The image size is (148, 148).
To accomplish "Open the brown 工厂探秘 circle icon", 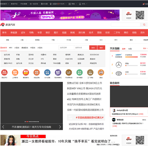I will click(90, 72).
